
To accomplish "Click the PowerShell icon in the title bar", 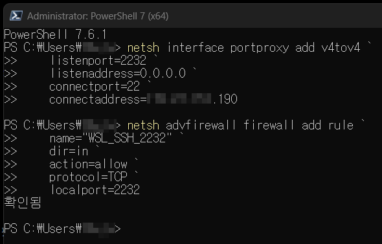I will [x=16, y=16].
